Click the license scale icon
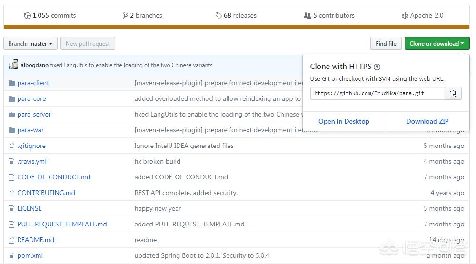The height and width of the screenshot is (264, 476). point(405,16)
